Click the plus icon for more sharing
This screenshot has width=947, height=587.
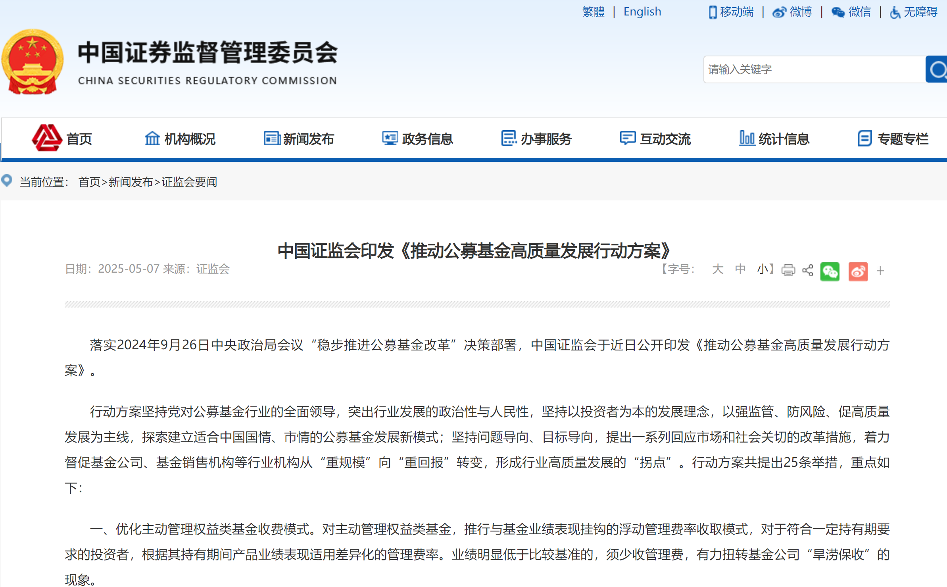click(x=880, y=271)
